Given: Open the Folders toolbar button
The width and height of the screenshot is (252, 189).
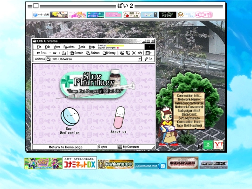Looking at the screenshot, I should 93,53.
